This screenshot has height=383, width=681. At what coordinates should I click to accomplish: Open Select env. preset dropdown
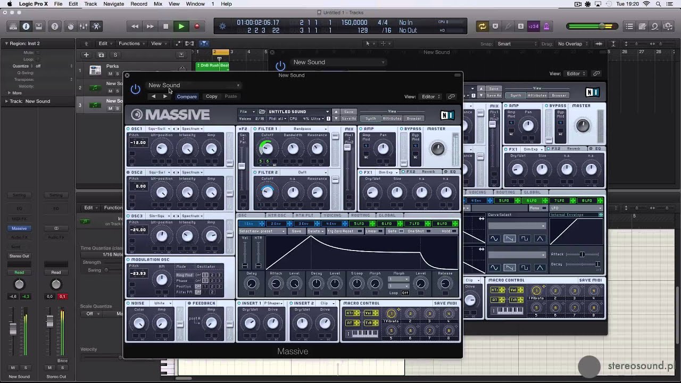[x=263, y=231]
